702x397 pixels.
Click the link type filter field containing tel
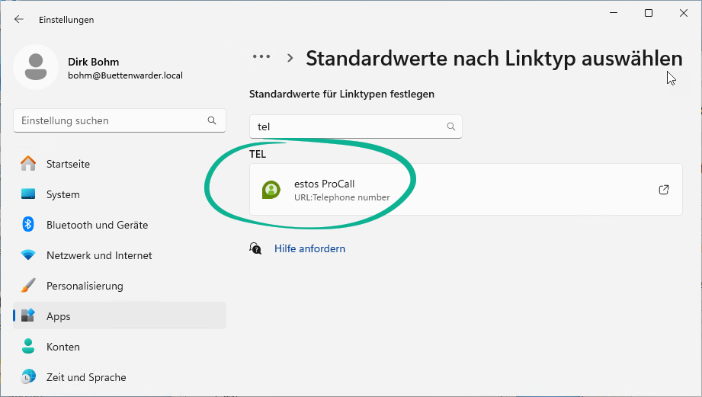tap(347, 127)
